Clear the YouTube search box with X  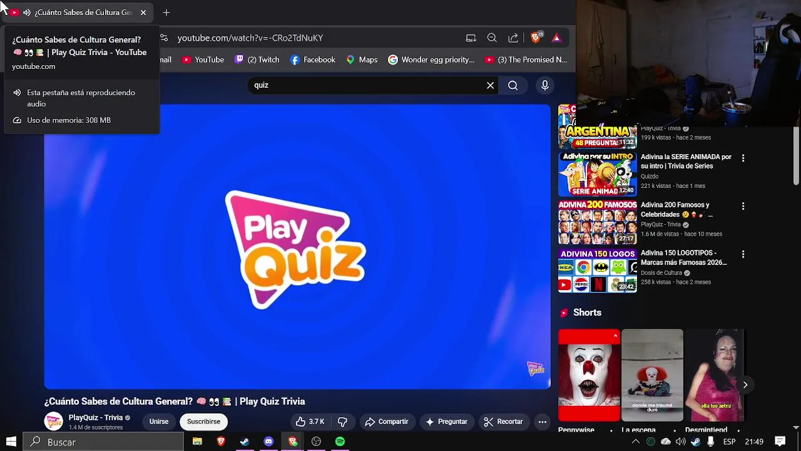click(491, 85)
